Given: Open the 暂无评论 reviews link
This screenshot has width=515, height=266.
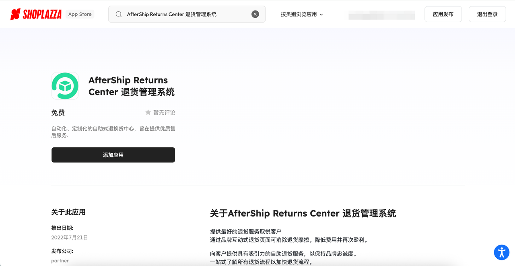Looking at the screenshot, I should [163, 112].
